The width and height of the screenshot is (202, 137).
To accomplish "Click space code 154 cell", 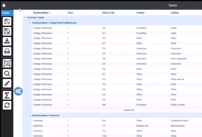I will tap(104, 89).
